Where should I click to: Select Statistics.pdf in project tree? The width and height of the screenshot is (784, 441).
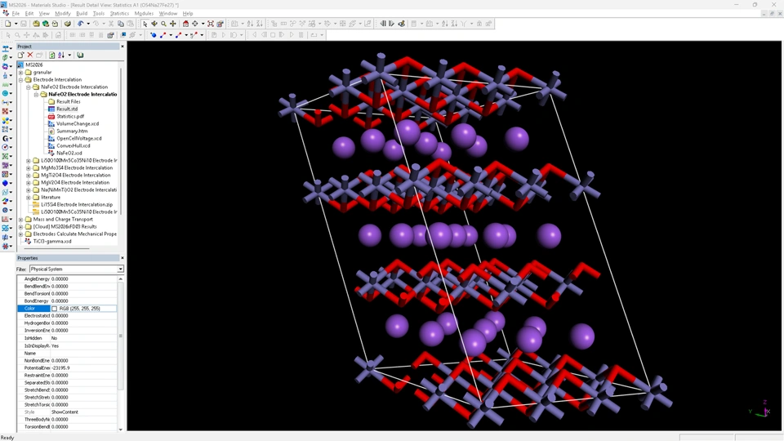[x=70, y=116]
